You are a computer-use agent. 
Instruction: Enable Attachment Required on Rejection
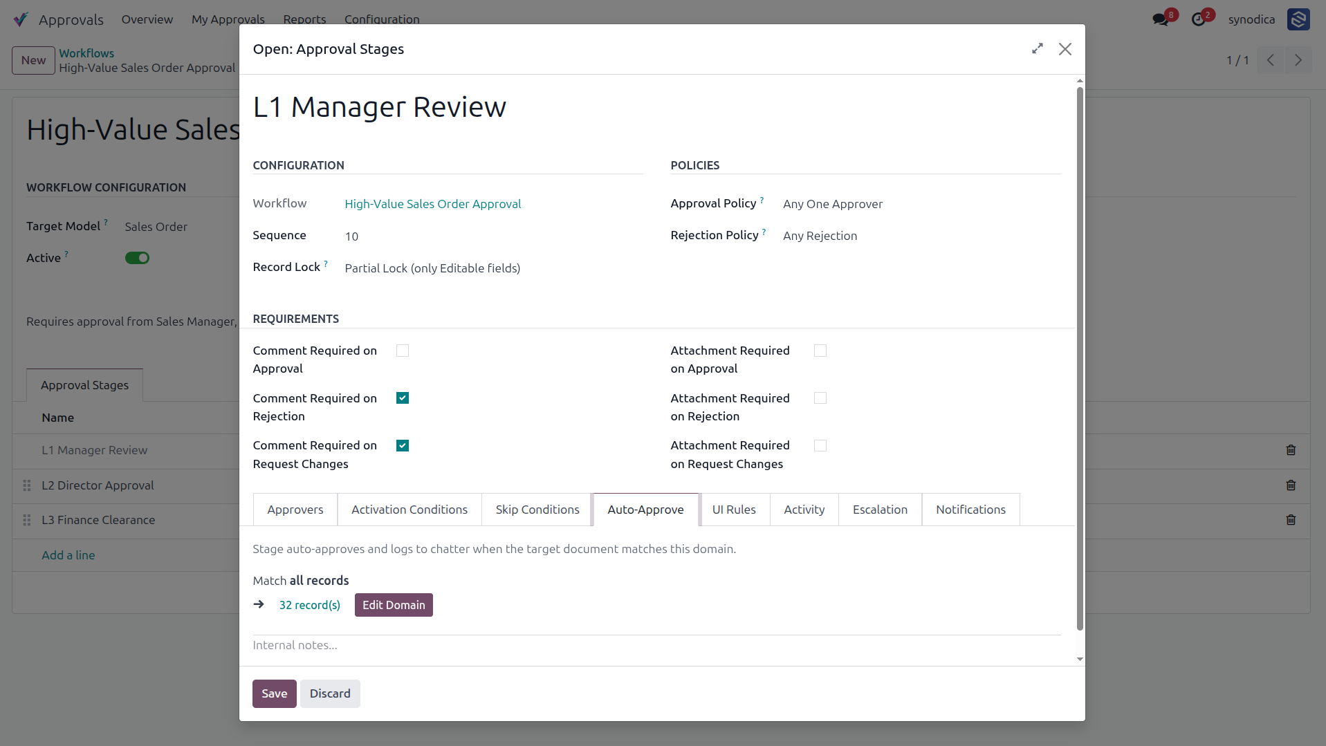[x=820, y=398]
